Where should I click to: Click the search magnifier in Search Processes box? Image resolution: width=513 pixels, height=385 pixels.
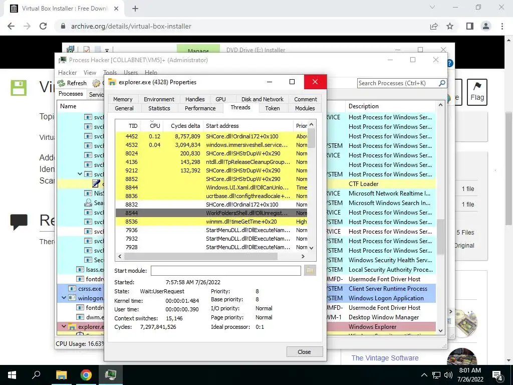coord(442,83)
